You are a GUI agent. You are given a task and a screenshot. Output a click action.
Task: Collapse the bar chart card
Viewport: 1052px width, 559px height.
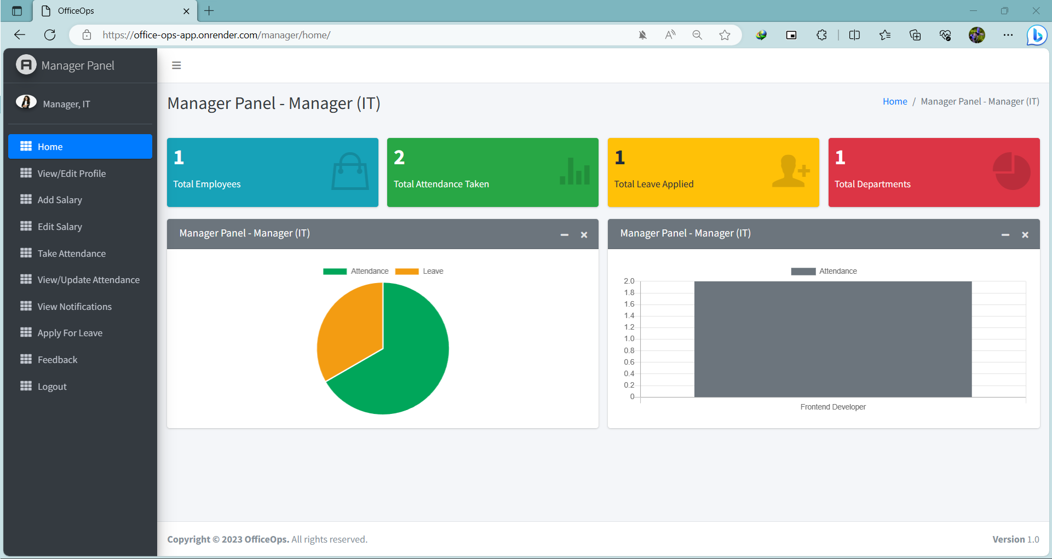point(1005,234)
